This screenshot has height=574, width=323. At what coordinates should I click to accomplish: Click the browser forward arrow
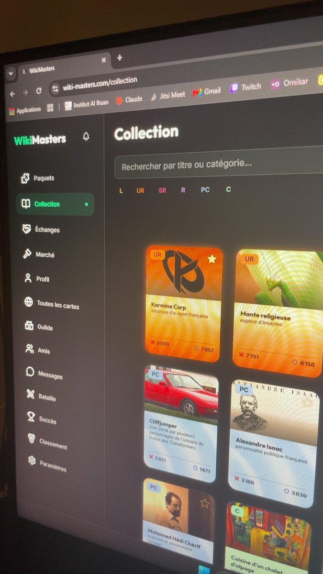[25, 92]
